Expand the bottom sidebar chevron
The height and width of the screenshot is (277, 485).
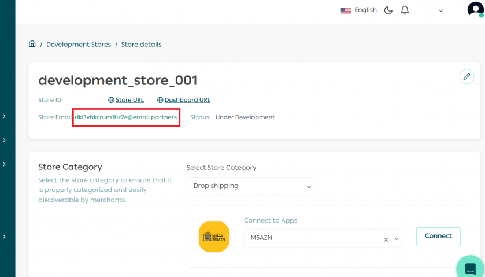point(4,237)
